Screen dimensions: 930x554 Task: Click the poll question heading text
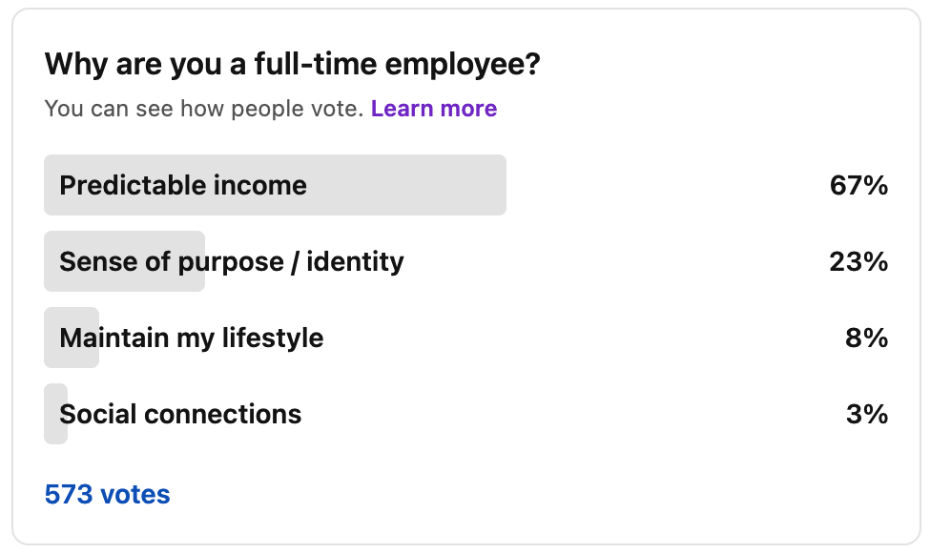[x=293, y=64]
